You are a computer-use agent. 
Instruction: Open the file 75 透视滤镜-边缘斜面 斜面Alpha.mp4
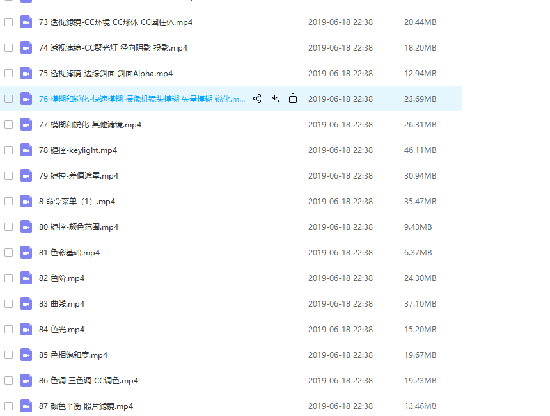click(x=106, y=73)
